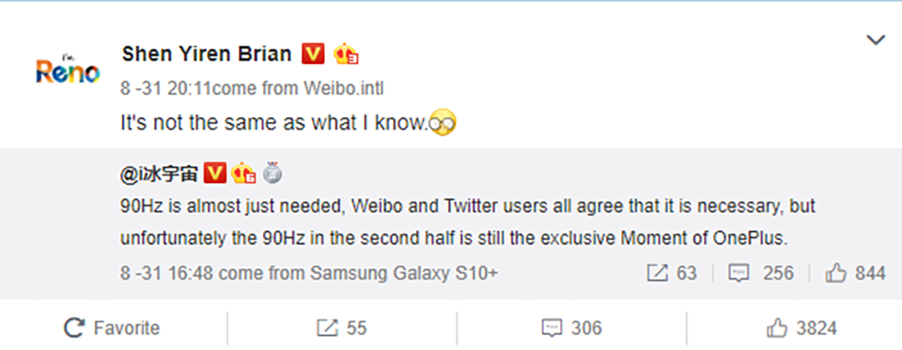View the 256 comments on the quoted post
902x350 pixels.
(760, 274)
